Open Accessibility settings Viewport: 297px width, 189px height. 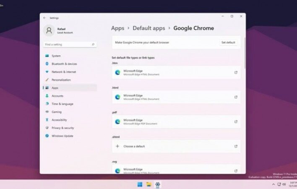(x=70, y=120)
